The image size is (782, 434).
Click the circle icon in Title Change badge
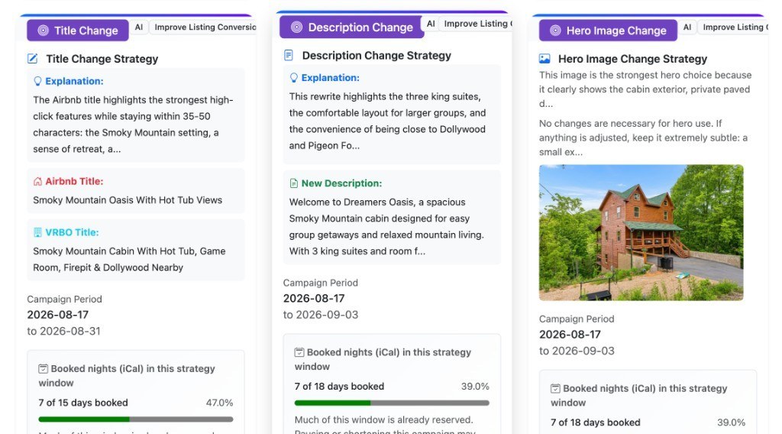pyautogui.click(x=44, y=31)
